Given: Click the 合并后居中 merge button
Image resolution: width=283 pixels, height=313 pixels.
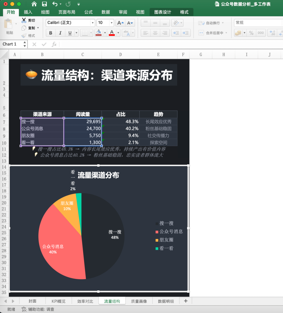Looking at the screenshot, I should coord(213,33).
